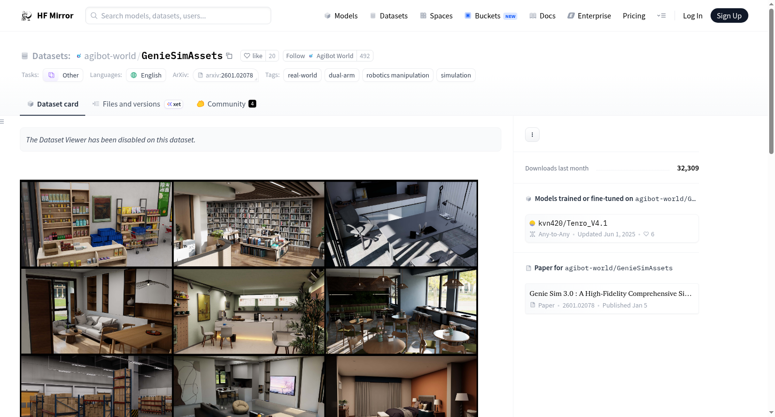Image resolution: width=775 pixels, height=417 pixels.
Task: Click the Community count badge 4
Action: (x=252, y=104)
